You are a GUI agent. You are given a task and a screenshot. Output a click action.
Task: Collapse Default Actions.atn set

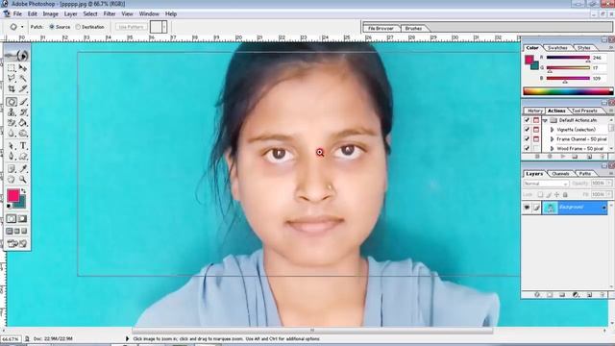coord(545,120)
